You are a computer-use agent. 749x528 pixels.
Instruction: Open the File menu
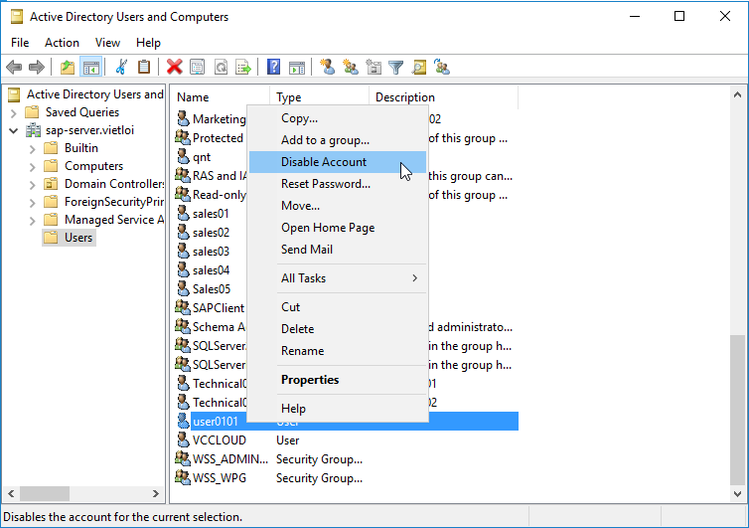(20, 43)
